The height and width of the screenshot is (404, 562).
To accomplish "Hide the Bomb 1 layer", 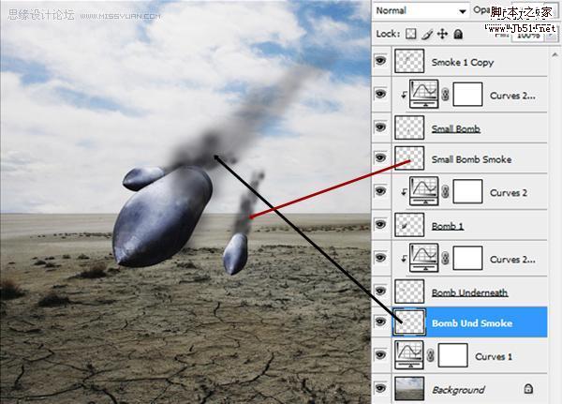I will coord(380,225).
